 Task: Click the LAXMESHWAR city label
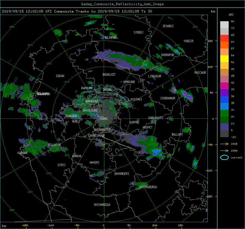96,136
